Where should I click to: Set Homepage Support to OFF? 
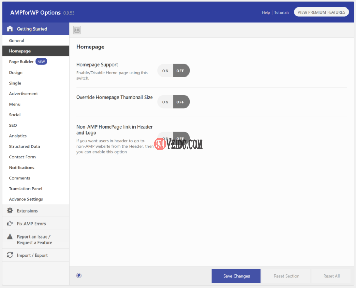pyautogui.click(x=181, y=70)
